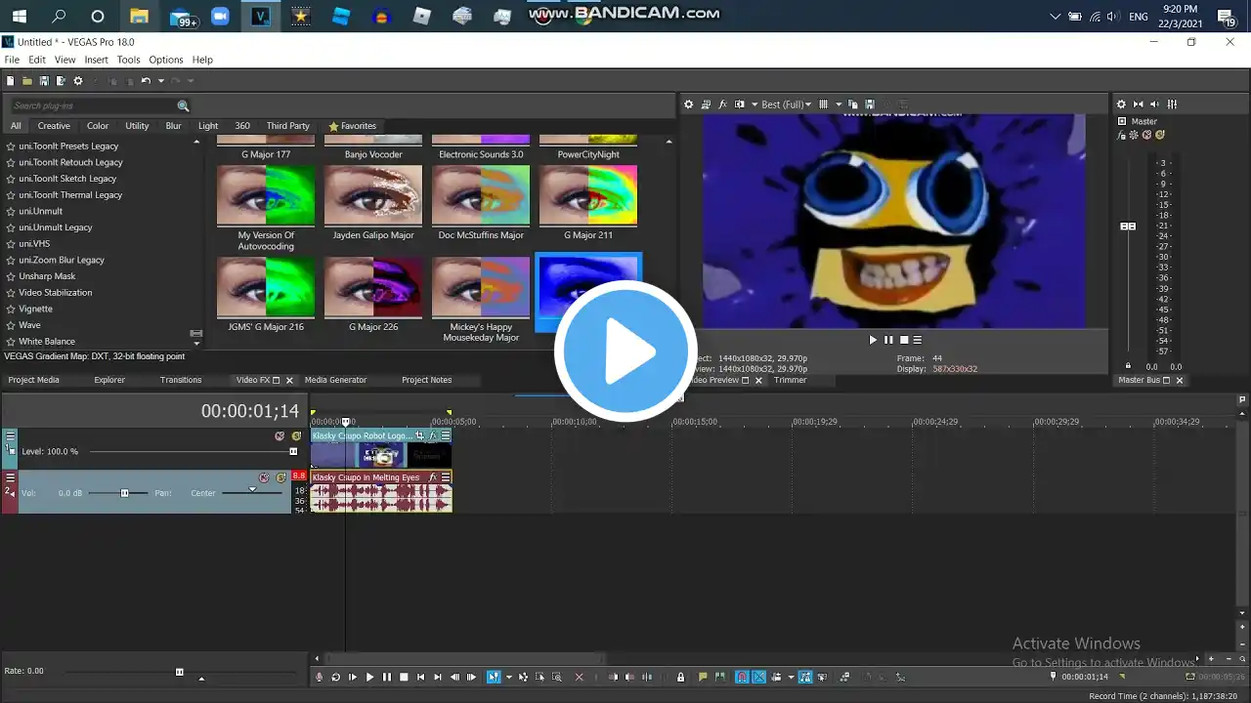Open Event FX on Klasky Csupo Robot Logo clip
The height and width of the screenshot is (703, 1251).
point(433,436)
